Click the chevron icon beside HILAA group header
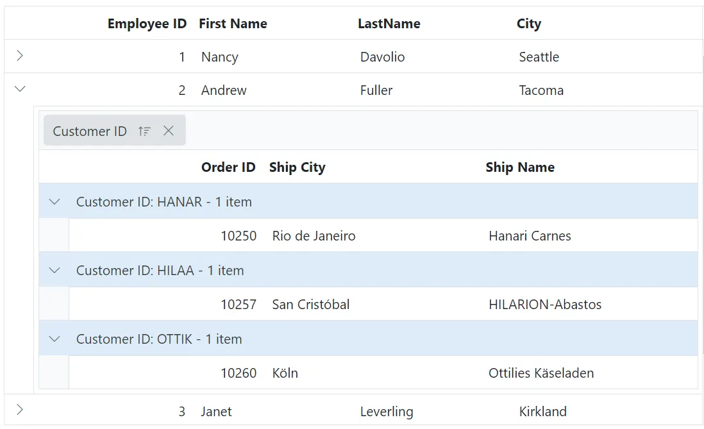704x429 pixels. pyautogui.click(x=54, y=270)
